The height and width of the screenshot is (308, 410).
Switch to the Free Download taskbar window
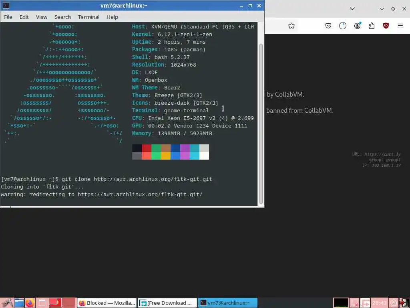coord(167,303)
